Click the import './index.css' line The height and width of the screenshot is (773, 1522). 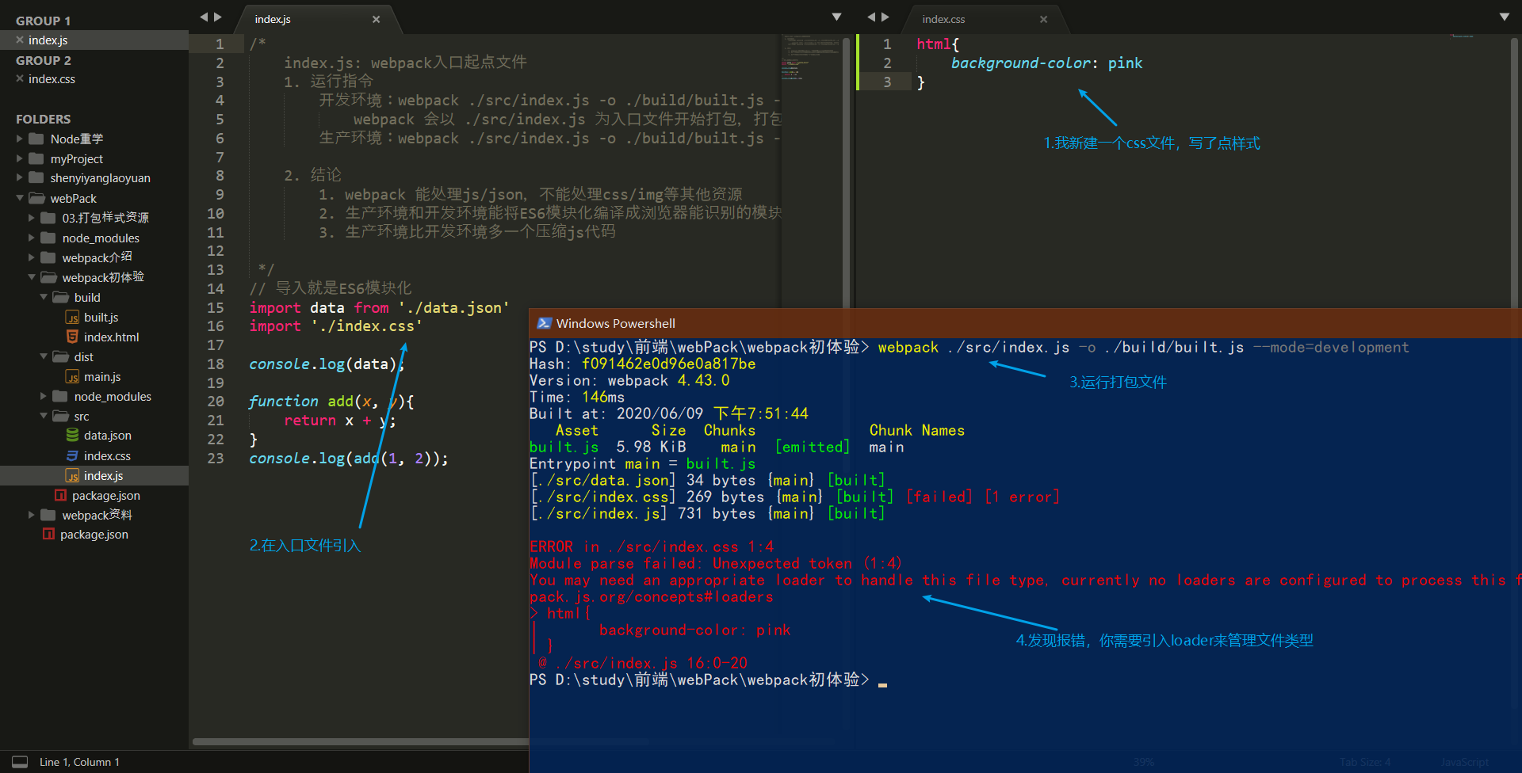pyautogui.click(x=335, y=326)
